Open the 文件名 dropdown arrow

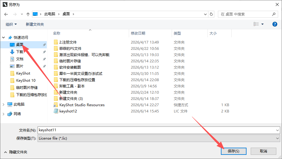tap(278, 130)
